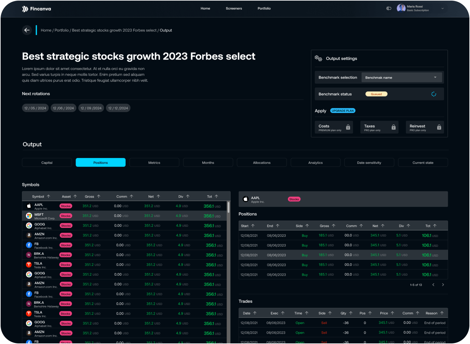Click the Fincanva logo
470x344 pixels.
[37, 9]
